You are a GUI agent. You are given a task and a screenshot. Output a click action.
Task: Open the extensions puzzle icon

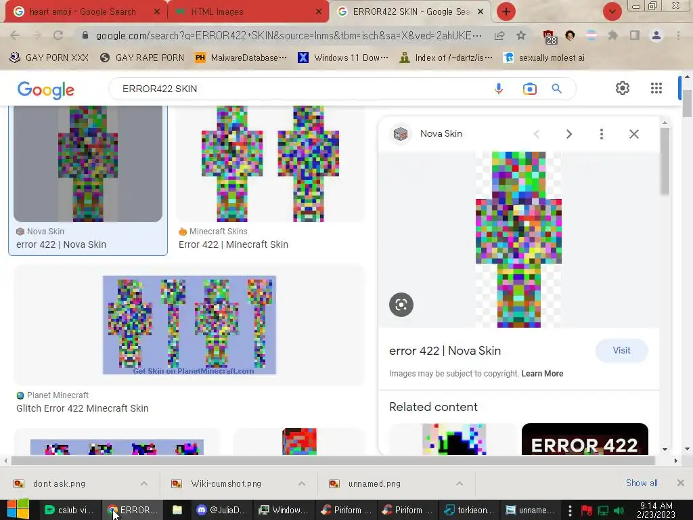click(x=612, y=35)
